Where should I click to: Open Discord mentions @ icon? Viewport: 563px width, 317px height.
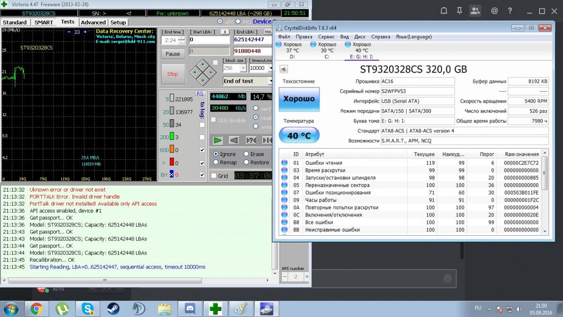click(494, 10)
